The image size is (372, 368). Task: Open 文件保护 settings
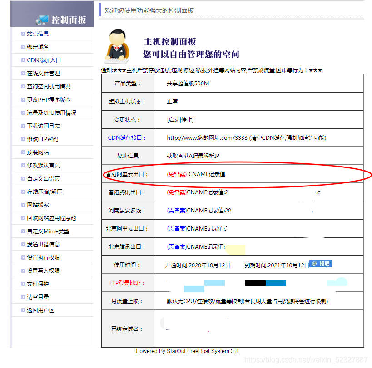[x=38, y=284]
